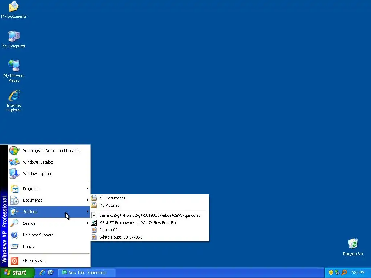This screenshot has width=371, height=278.
Task: Open My Network Places desktop icon
Action: pyautogui.click(x=14, y=66)
